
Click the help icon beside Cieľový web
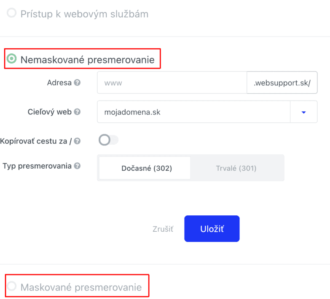click(x=77, y=112)
